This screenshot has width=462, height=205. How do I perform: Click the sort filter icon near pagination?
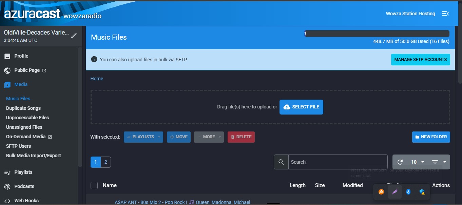point(436,162)
